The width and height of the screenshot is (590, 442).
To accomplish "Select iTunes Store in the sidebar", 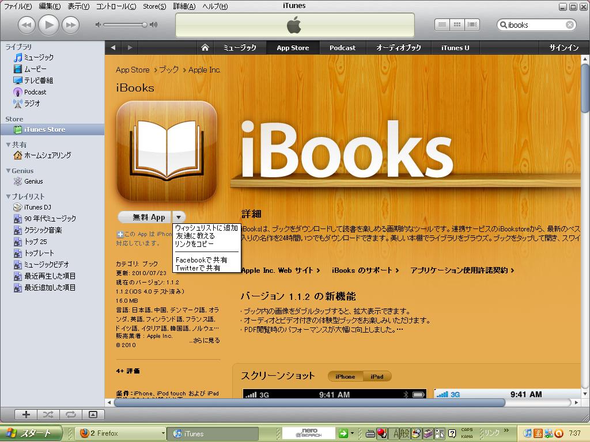I will [x=52, y=129].
